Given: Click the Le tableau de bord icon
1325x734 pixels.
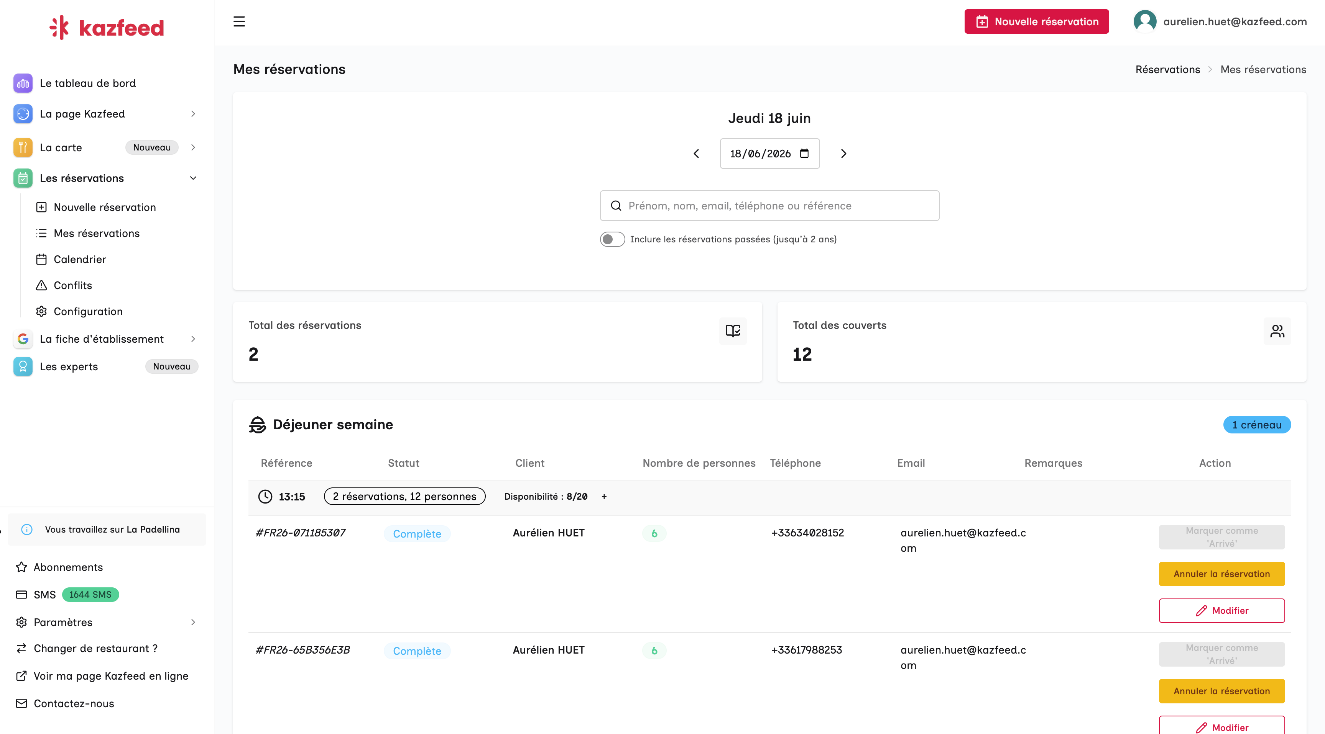Looking at the screenshot, I should pyautogui.click(x=23, y=83).
